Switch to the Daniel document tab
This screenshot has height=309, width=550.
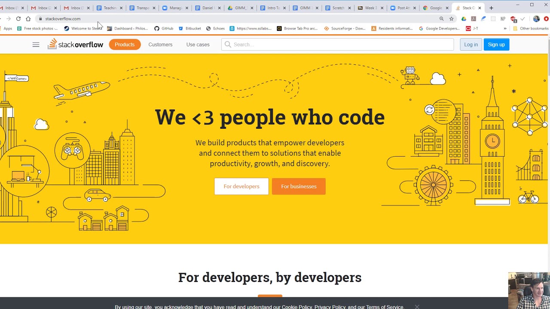(x=207, y=8)
